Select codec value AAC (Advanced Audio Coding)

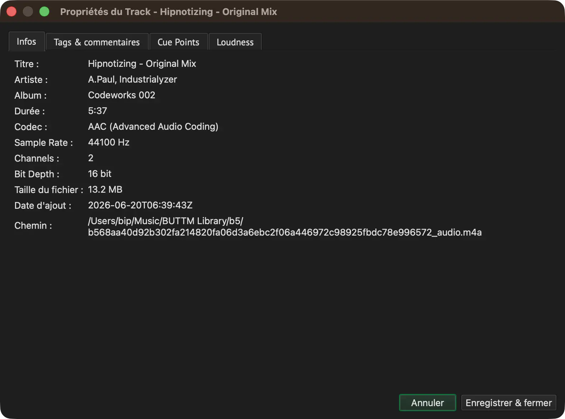coord(153,127)
